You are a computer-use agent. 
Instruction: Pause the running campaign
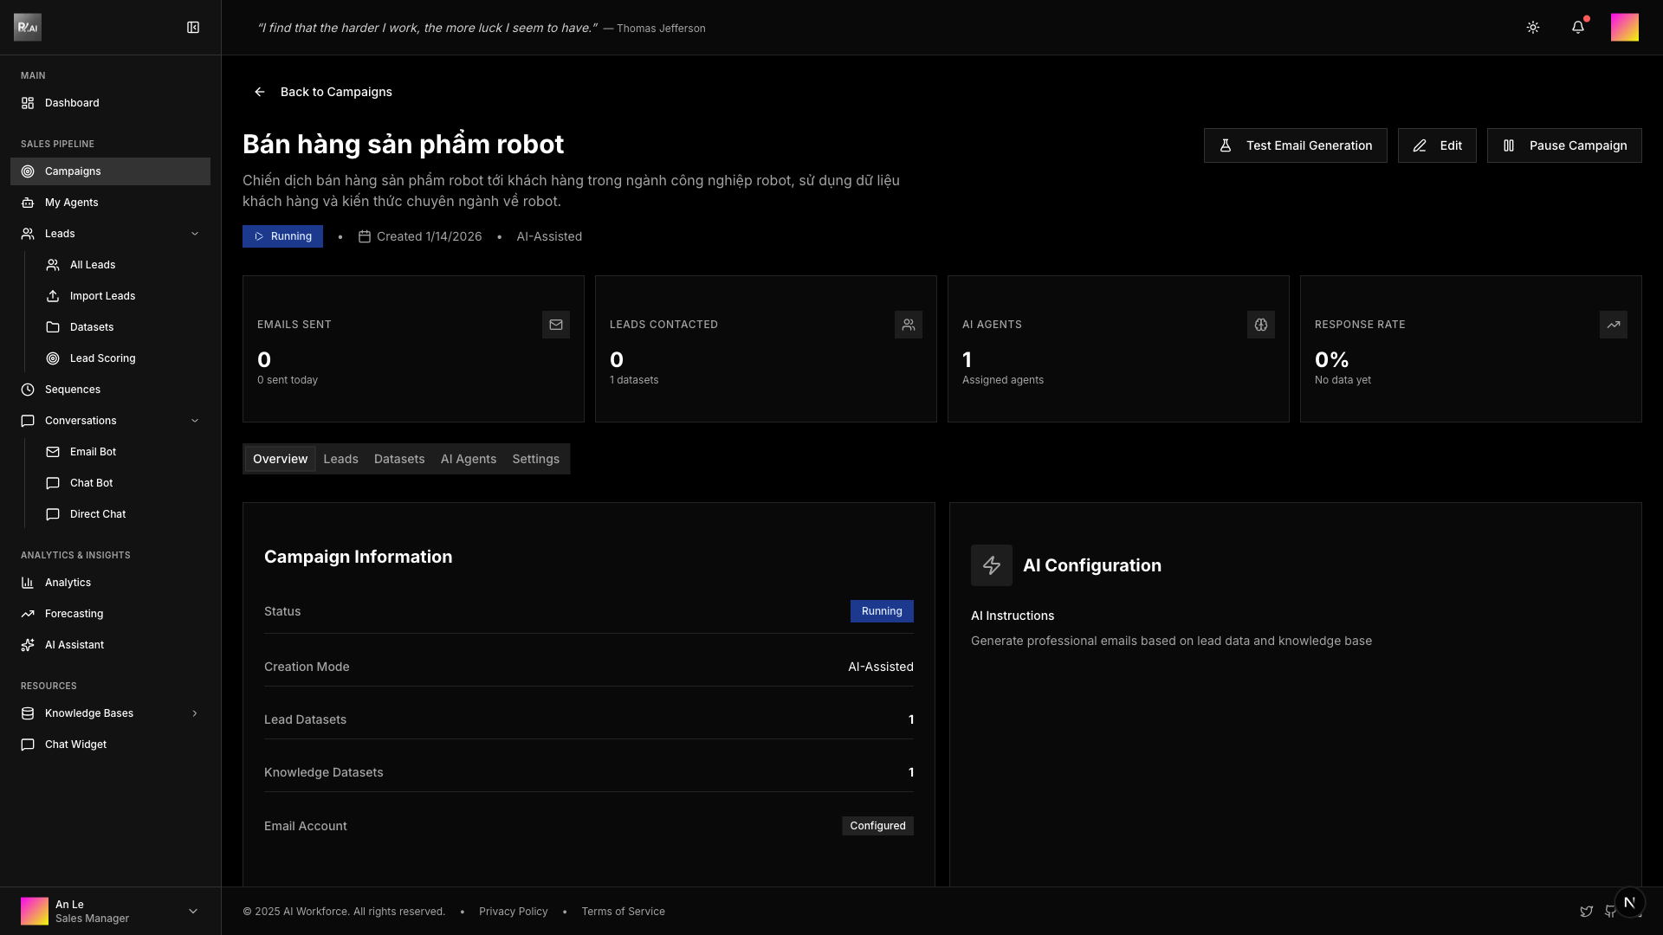point(1564,145)
